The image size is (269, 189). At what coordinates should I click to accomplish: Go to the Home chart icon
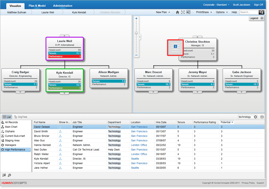point(177,12)
